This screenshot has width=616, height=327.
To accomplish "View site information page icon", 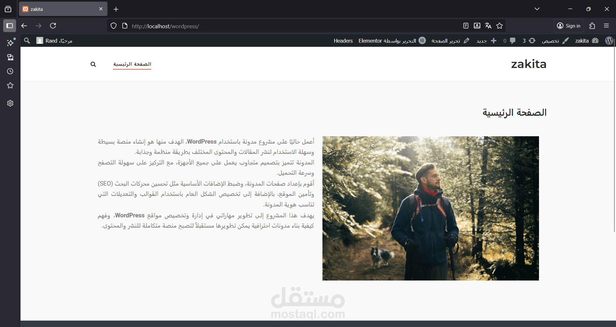I will (x=125, y=26).
